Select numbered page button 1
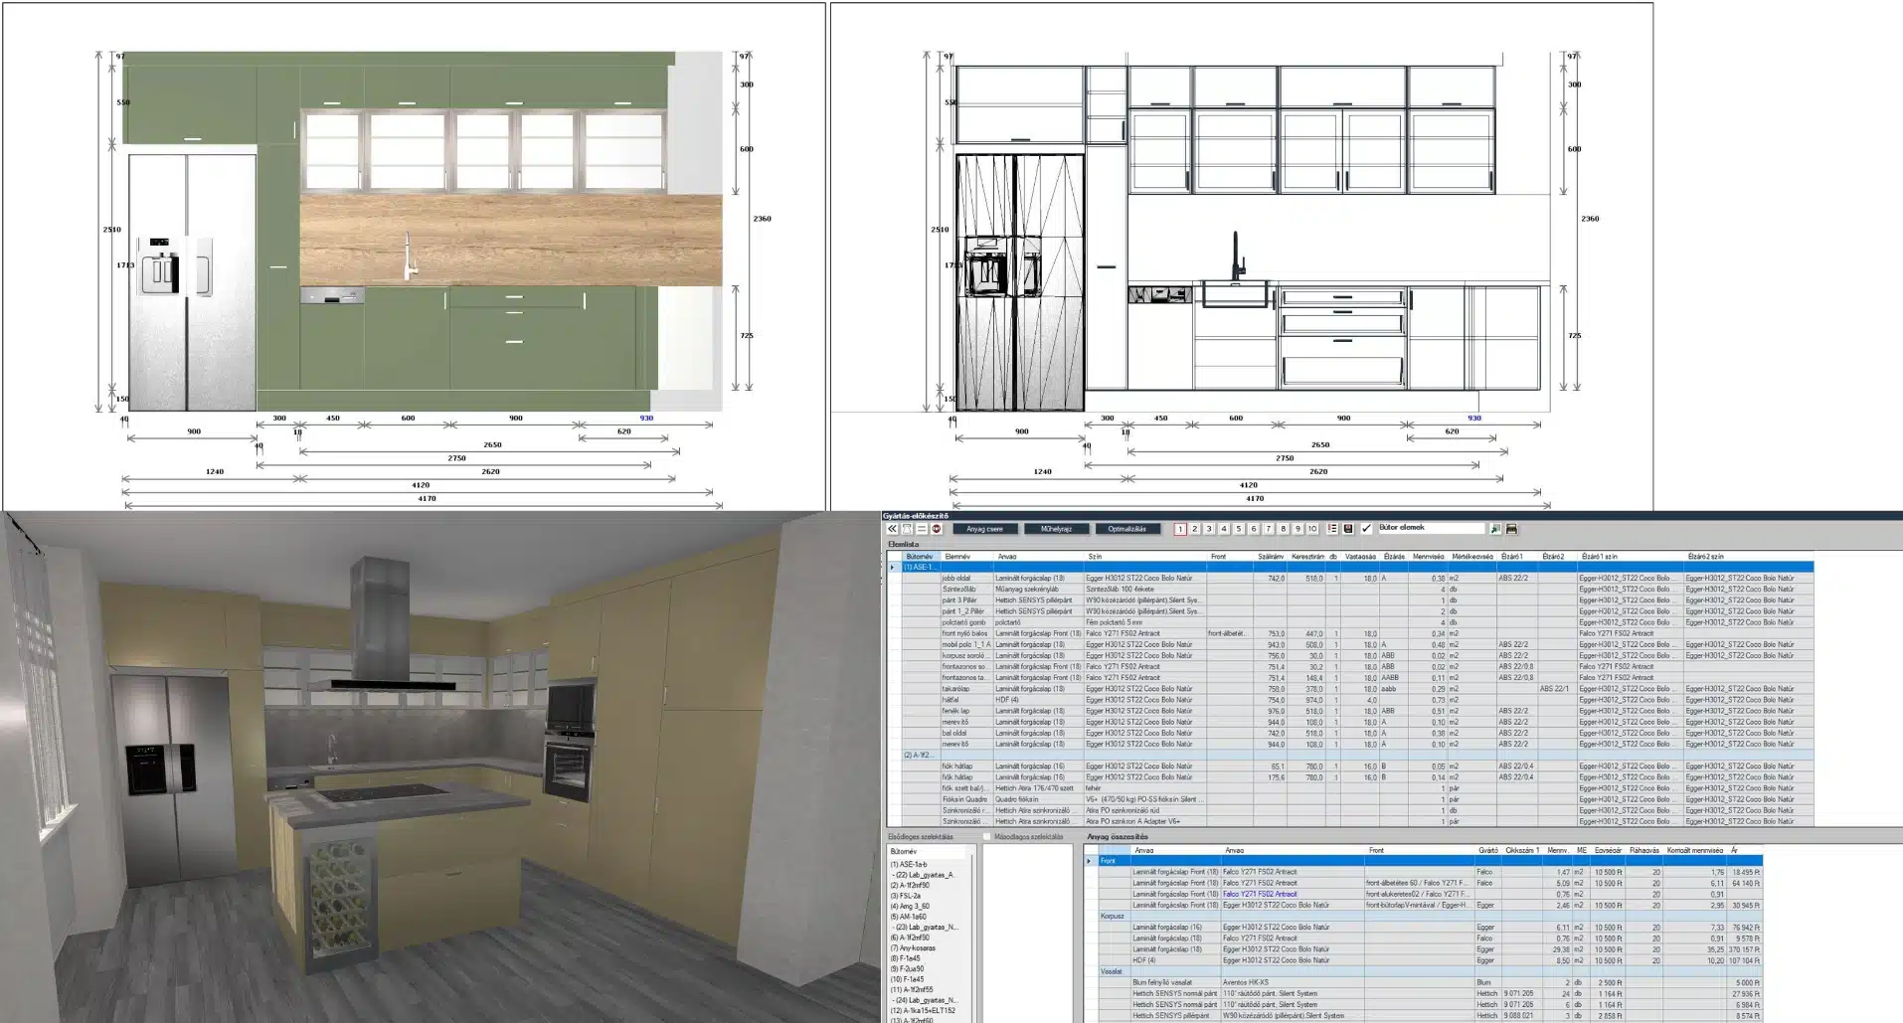Image resolution: width=1903 pixels, height=1023 pixels. click(x=1180, y=529)
